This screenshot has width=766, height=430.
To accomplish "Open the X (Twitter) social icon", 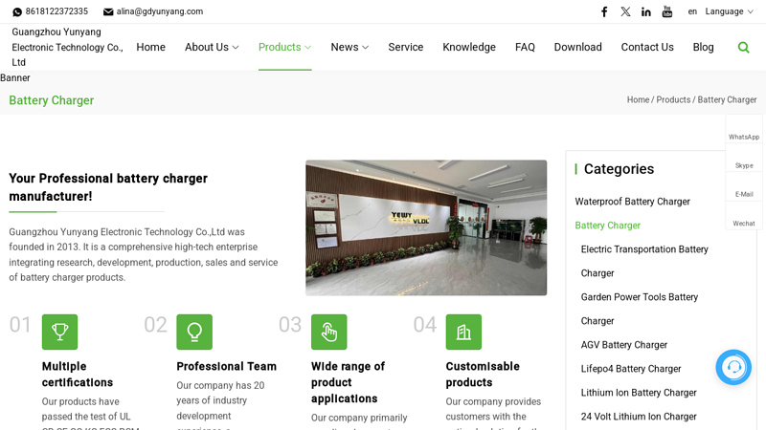I will (625, 11).
